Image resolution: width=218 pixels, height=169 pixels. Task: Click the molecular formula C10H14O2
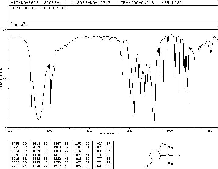tap(19, 24)
